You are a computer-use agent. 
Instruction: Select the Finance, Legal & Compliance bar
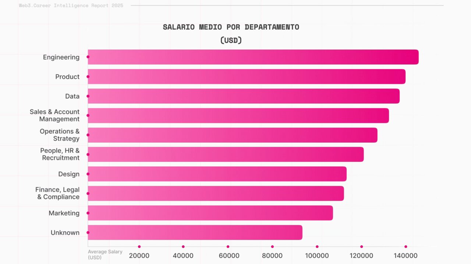click(216, 193)
